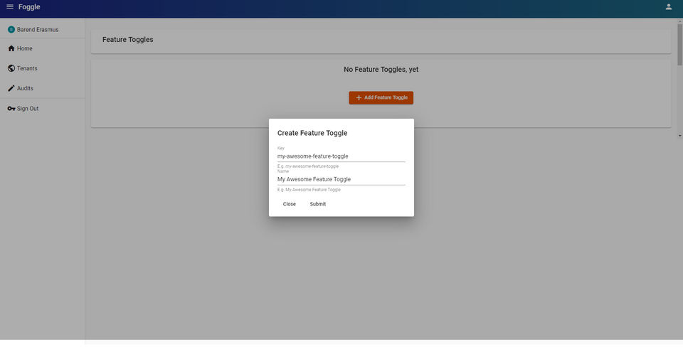Submit the new feature toggle

click(318, 204)
